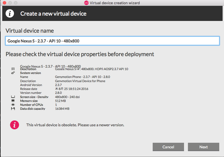Click the Description row icon
Screen dimensions: 224x157
tap(13, 69)
